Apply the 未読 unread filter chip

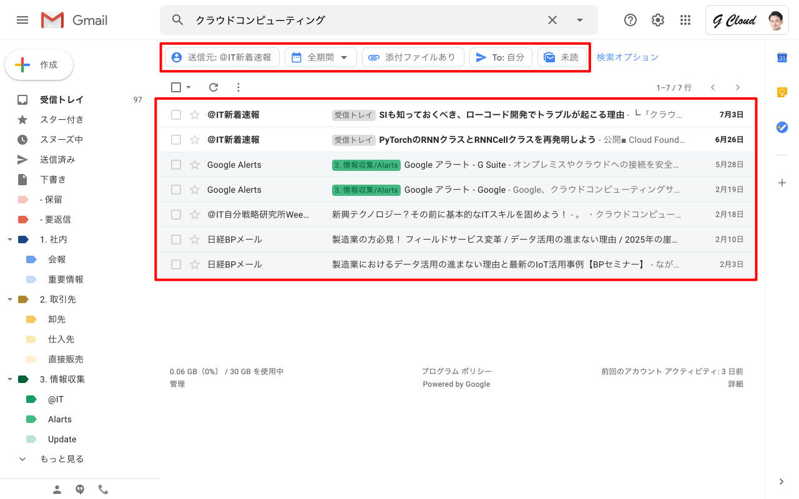click(562, 57)
